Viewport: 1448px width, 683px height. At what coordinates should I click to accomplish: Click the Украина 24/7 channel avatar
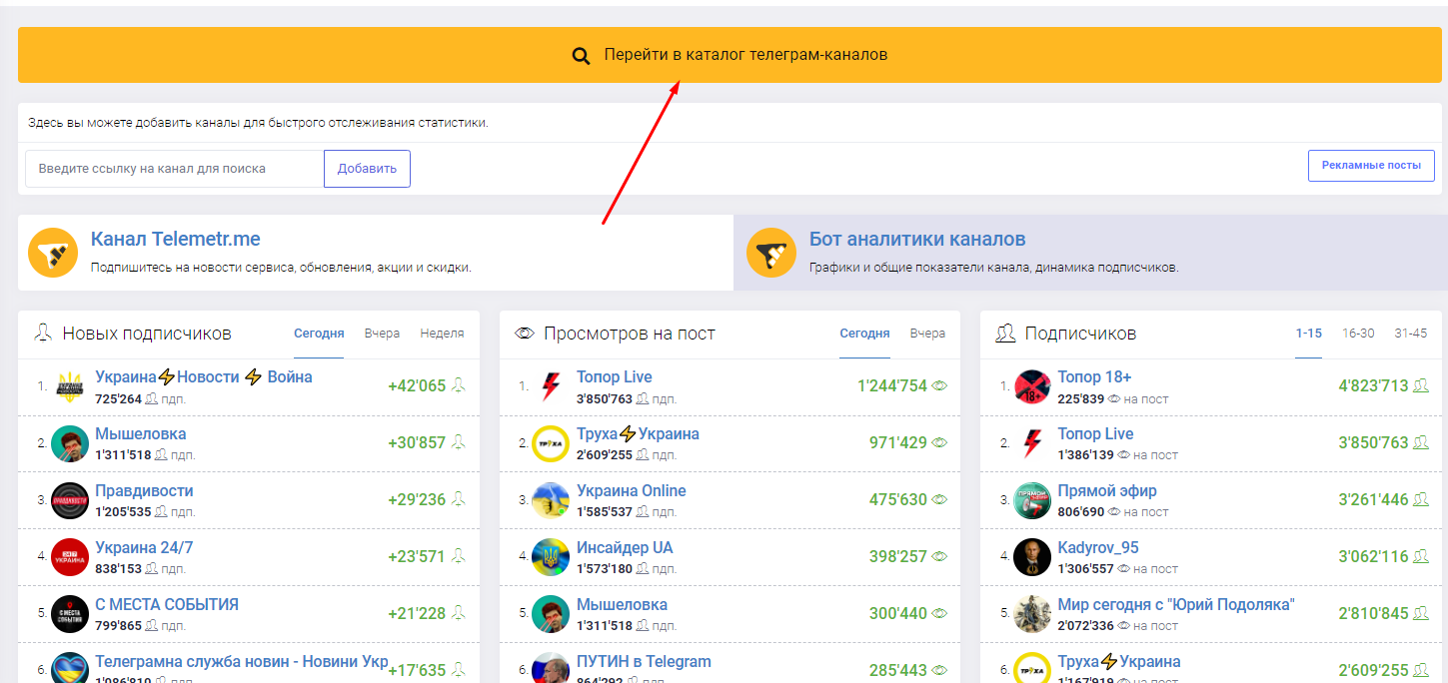(70, 557)
